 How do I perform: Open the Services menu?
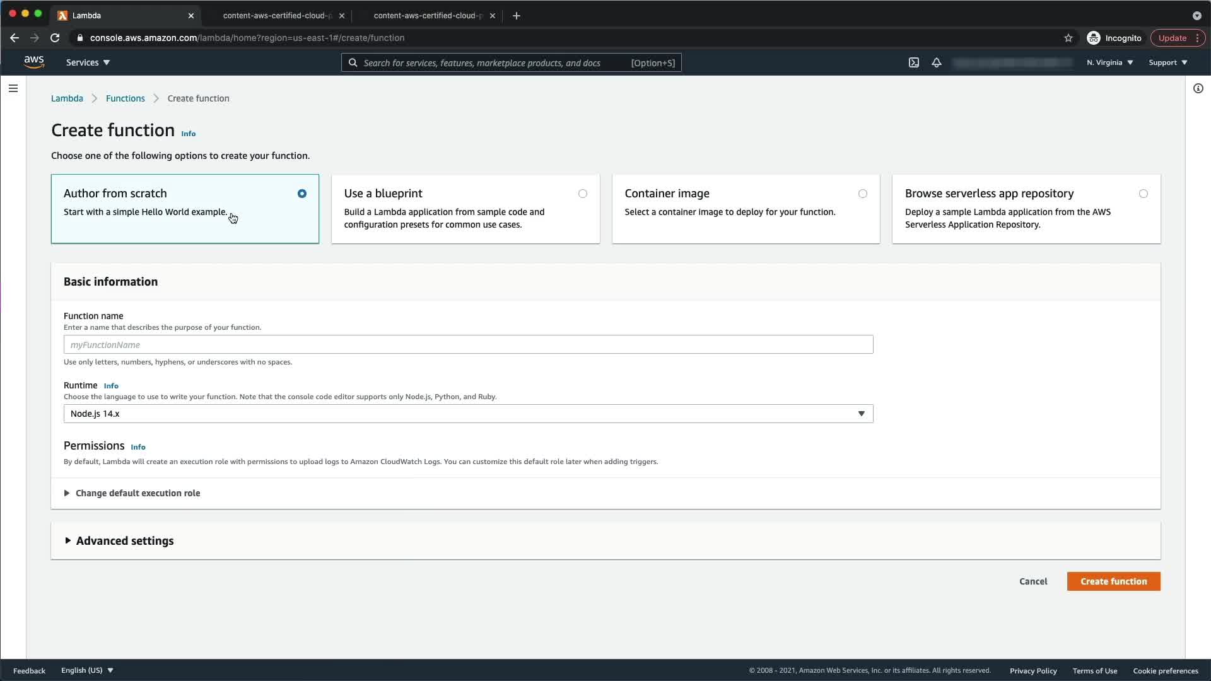tap(88, 62)
